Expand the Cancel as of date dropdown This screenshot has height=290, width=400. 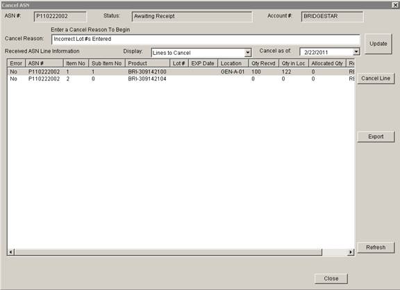(356, 52)
